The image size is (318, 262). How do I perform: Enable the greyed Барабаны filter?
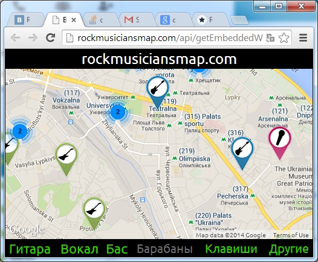164,249
